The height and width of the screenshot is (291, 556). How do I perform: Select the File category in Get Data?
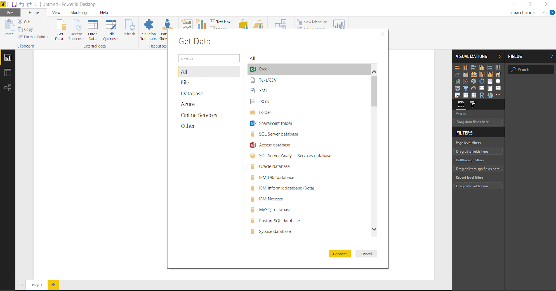click(x=209, y=83)
